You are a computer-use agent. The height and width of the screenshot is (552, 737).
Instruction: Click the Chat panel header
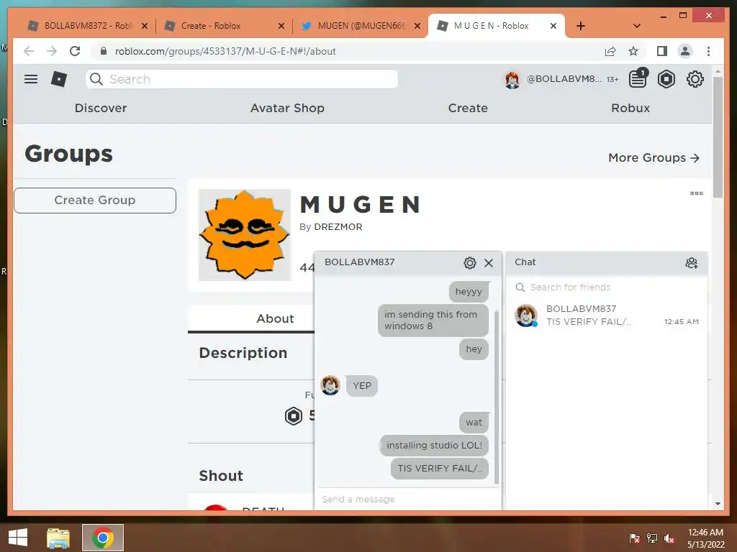click(606, 262)
